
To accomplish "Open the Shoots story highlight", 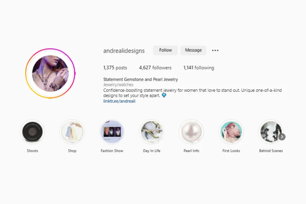I will pos(32,132).
